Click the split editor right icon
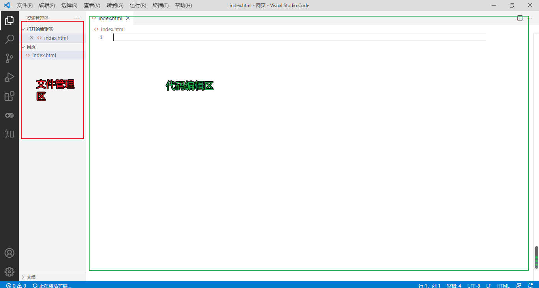 click(x=520, y=18)
